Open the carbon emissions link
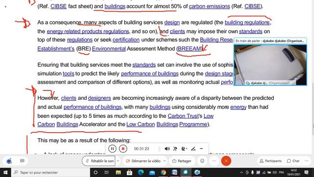 (209, 6)
